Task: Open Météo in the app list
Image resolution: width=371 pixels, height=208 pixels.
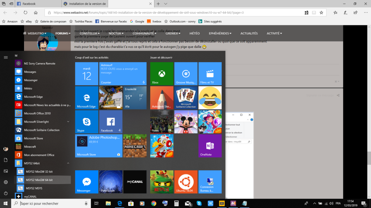Action: 43,88
